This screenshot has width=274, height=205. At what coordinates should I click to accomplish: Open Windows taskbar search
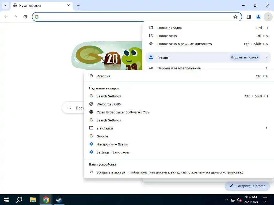(x=19, y=200)
